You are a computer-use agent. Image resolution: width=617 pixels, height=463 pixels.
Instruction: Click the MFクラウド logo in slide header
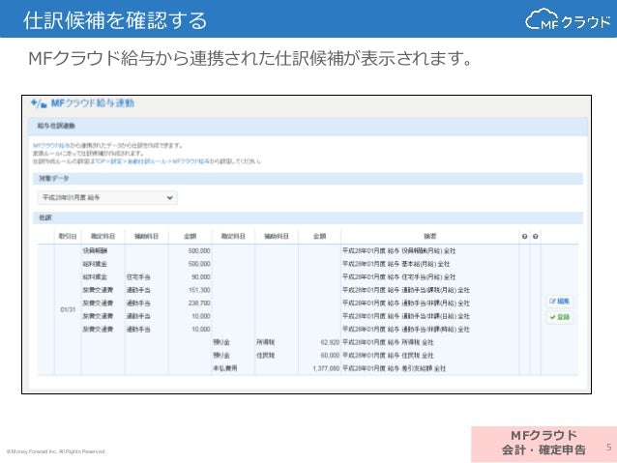(x=568, y=19)
